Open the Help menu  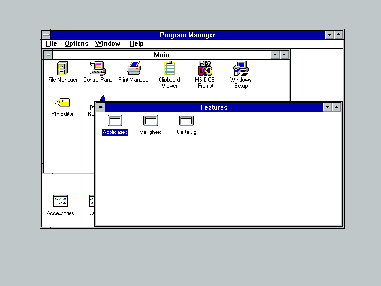[x=136, y=44]
